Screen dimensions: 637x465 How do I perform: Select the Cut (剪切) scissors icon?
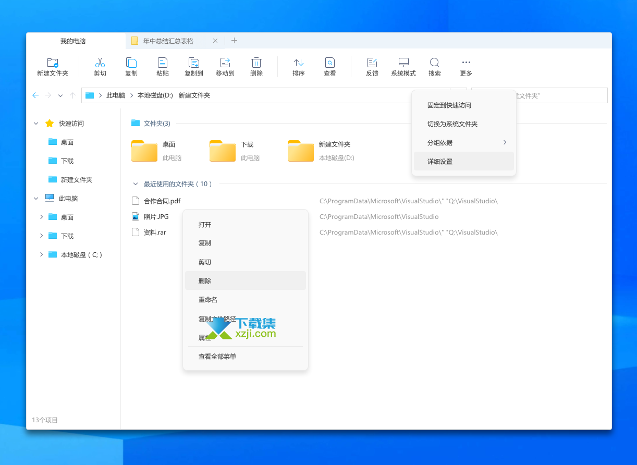coord(100,63)
